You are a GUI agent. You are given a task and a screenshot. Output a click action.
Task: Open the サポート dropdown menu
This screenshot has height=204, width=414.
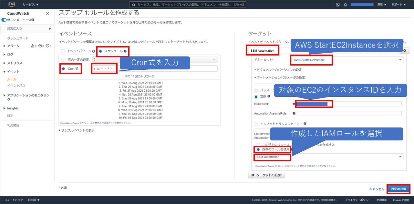(x=399, y=5)
